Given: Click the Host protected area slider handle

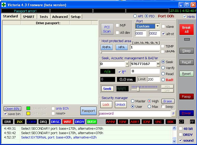Looking at the screenshot, I should [x=101, y=52].
